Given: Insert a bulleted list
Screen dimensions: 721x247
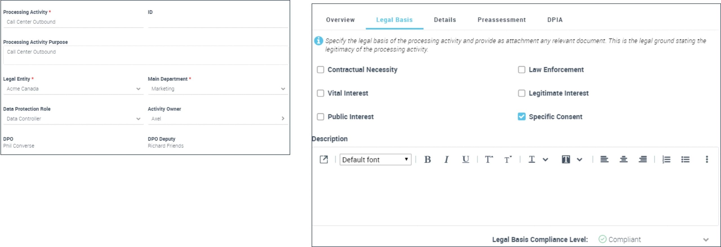Looking at the screenshot, I should pos(685,160).
